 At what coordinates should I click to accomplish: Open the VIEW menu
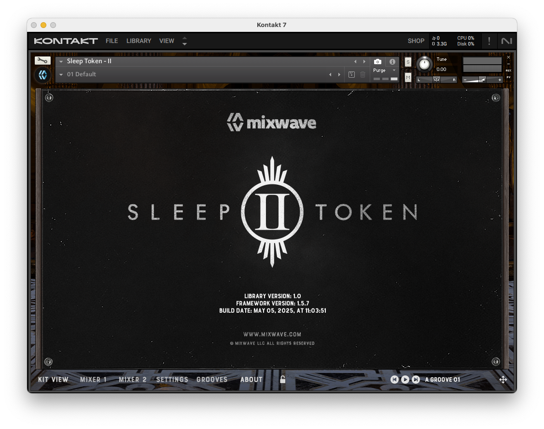[167, 41]
